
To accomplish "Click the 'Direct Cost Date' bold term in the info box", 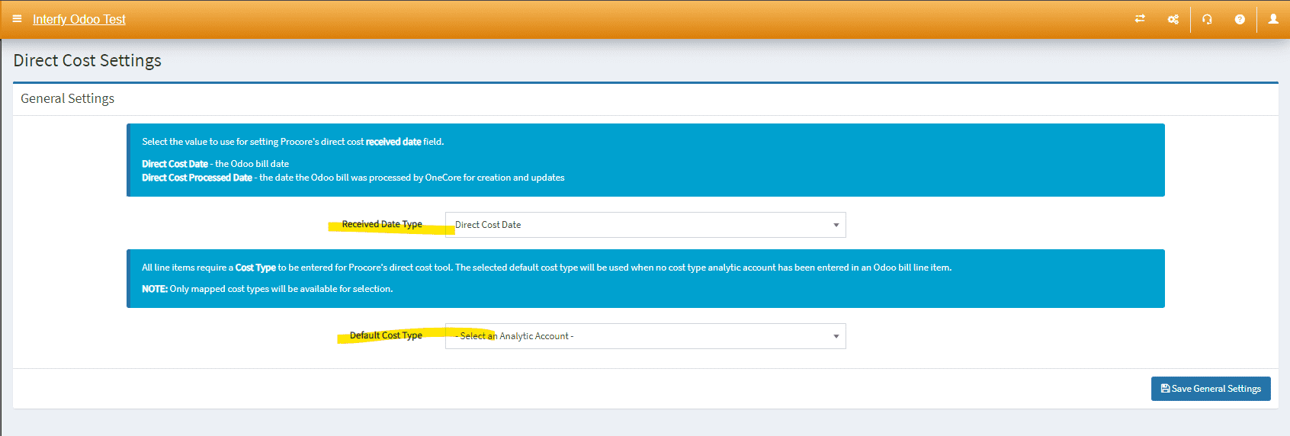I will (x=175, y=164).
